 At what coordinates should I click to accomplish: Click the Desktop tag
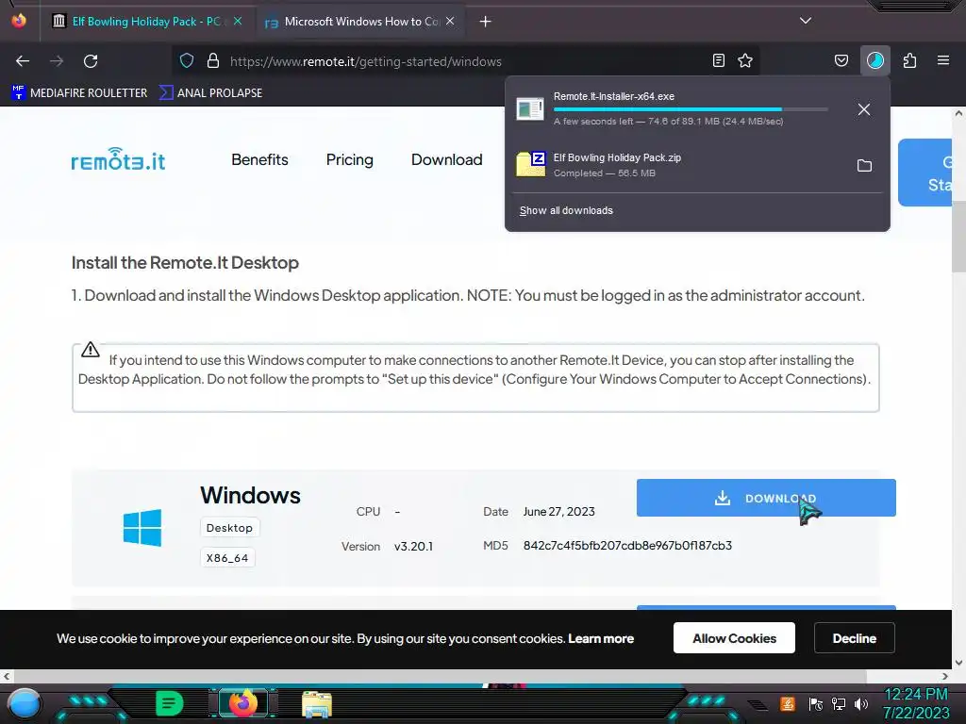coord(230,528)
